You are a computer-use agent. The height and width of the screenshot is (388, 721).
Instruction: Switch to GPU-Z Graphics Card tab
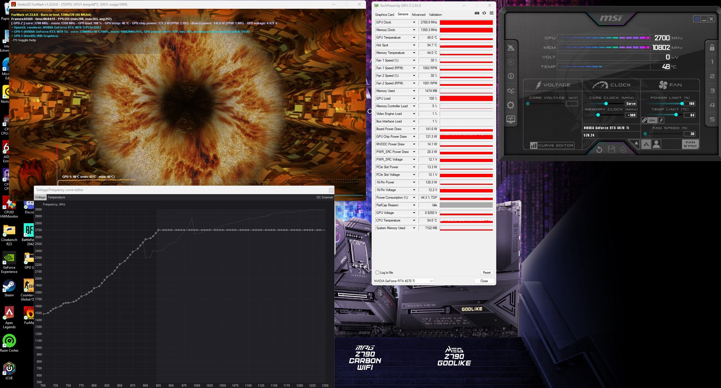coord(384,15)
